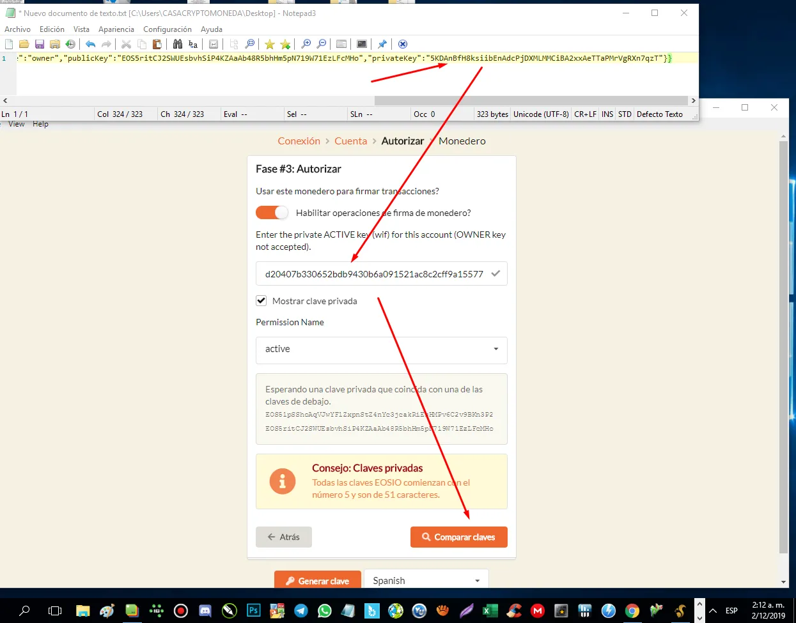
Task: Open the Apariencia menu
Action: pos(116,29)
